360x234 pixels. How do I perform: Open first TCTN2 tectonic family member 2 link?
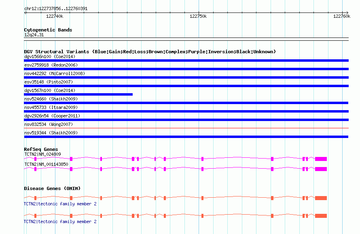[x=60, y=204]
